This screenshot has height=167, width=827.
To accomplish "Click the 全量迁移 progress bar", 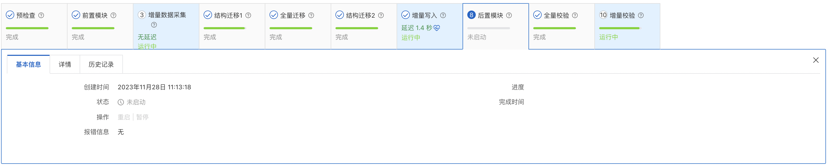I will pyautogui.click(x=291, y=28).
